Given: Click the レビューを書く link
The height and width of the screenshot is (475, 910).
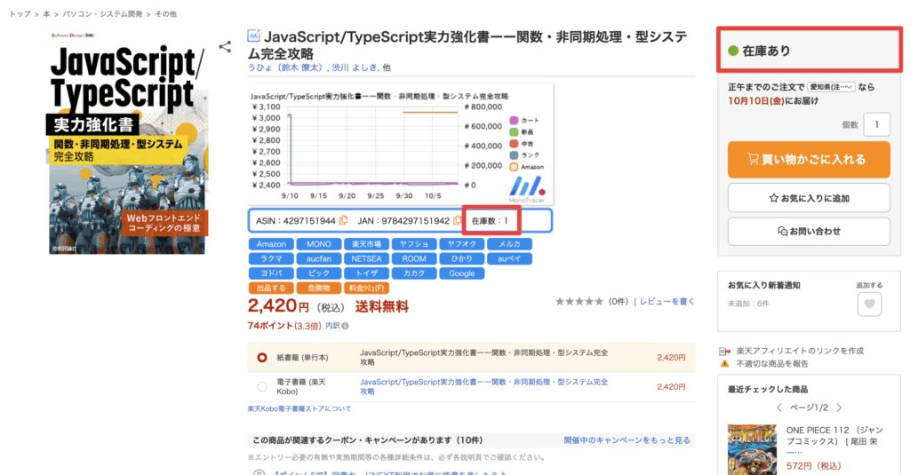Looking at the screenshot, I should point(667,302).
